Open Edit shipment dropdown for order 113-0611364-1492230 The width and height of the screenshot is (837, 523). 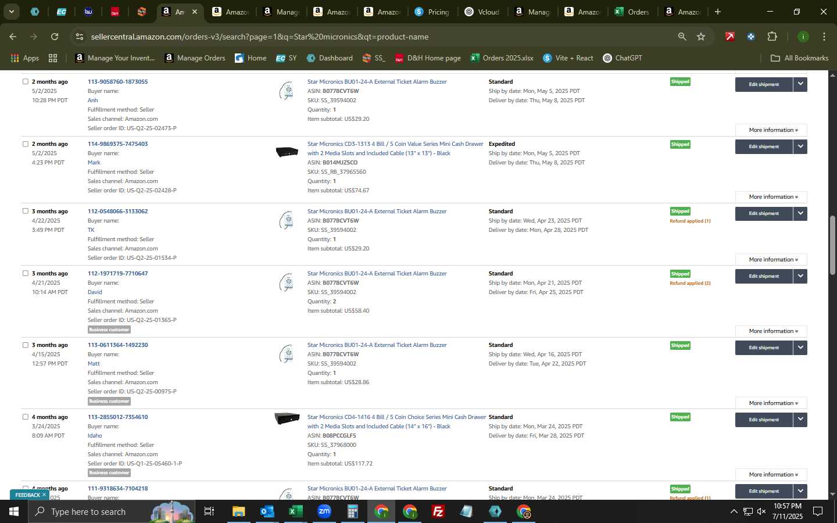[x=800, y=348]
